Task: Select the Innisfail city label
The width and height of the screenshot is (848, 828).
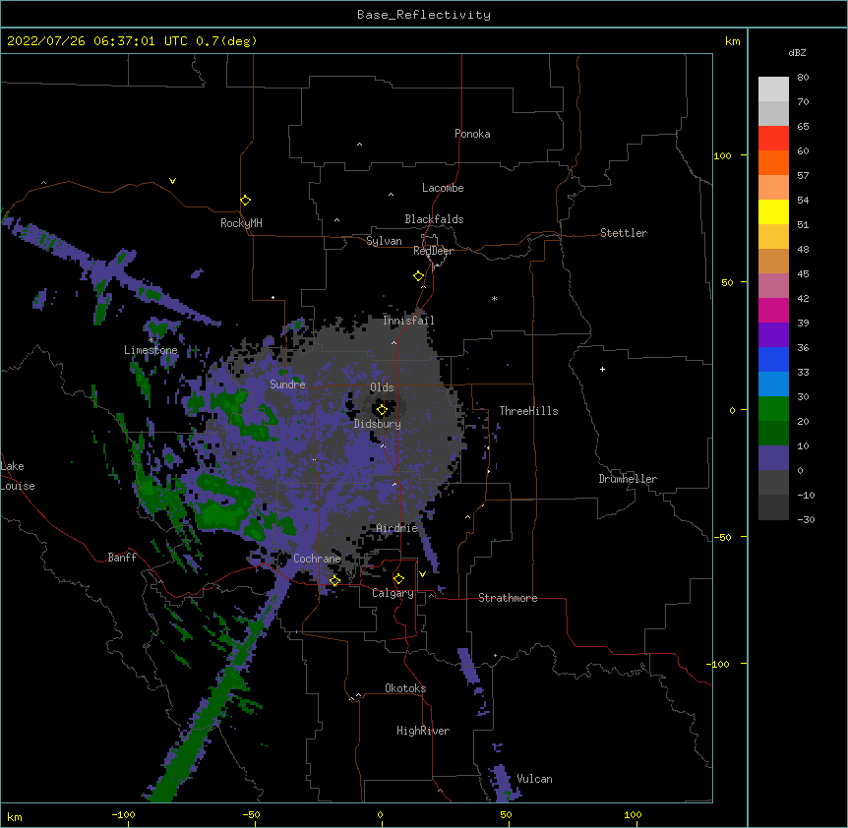Action: click(x=408, y=321)
